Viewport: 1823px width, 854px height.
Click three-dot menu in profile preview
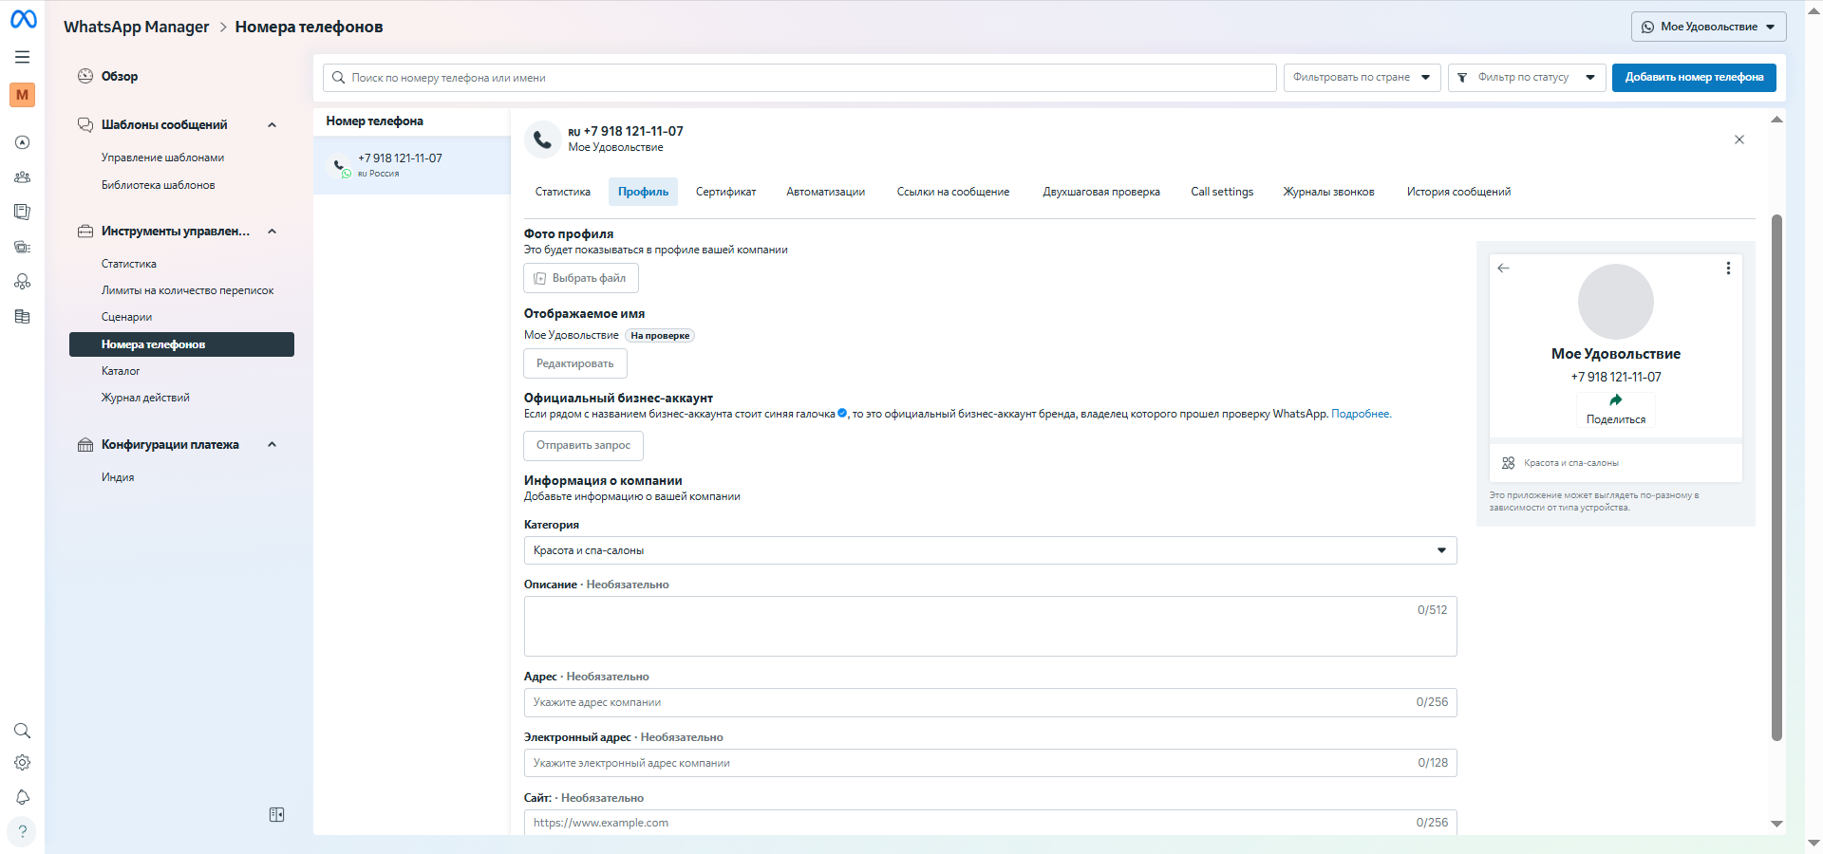pos(1728,269)
